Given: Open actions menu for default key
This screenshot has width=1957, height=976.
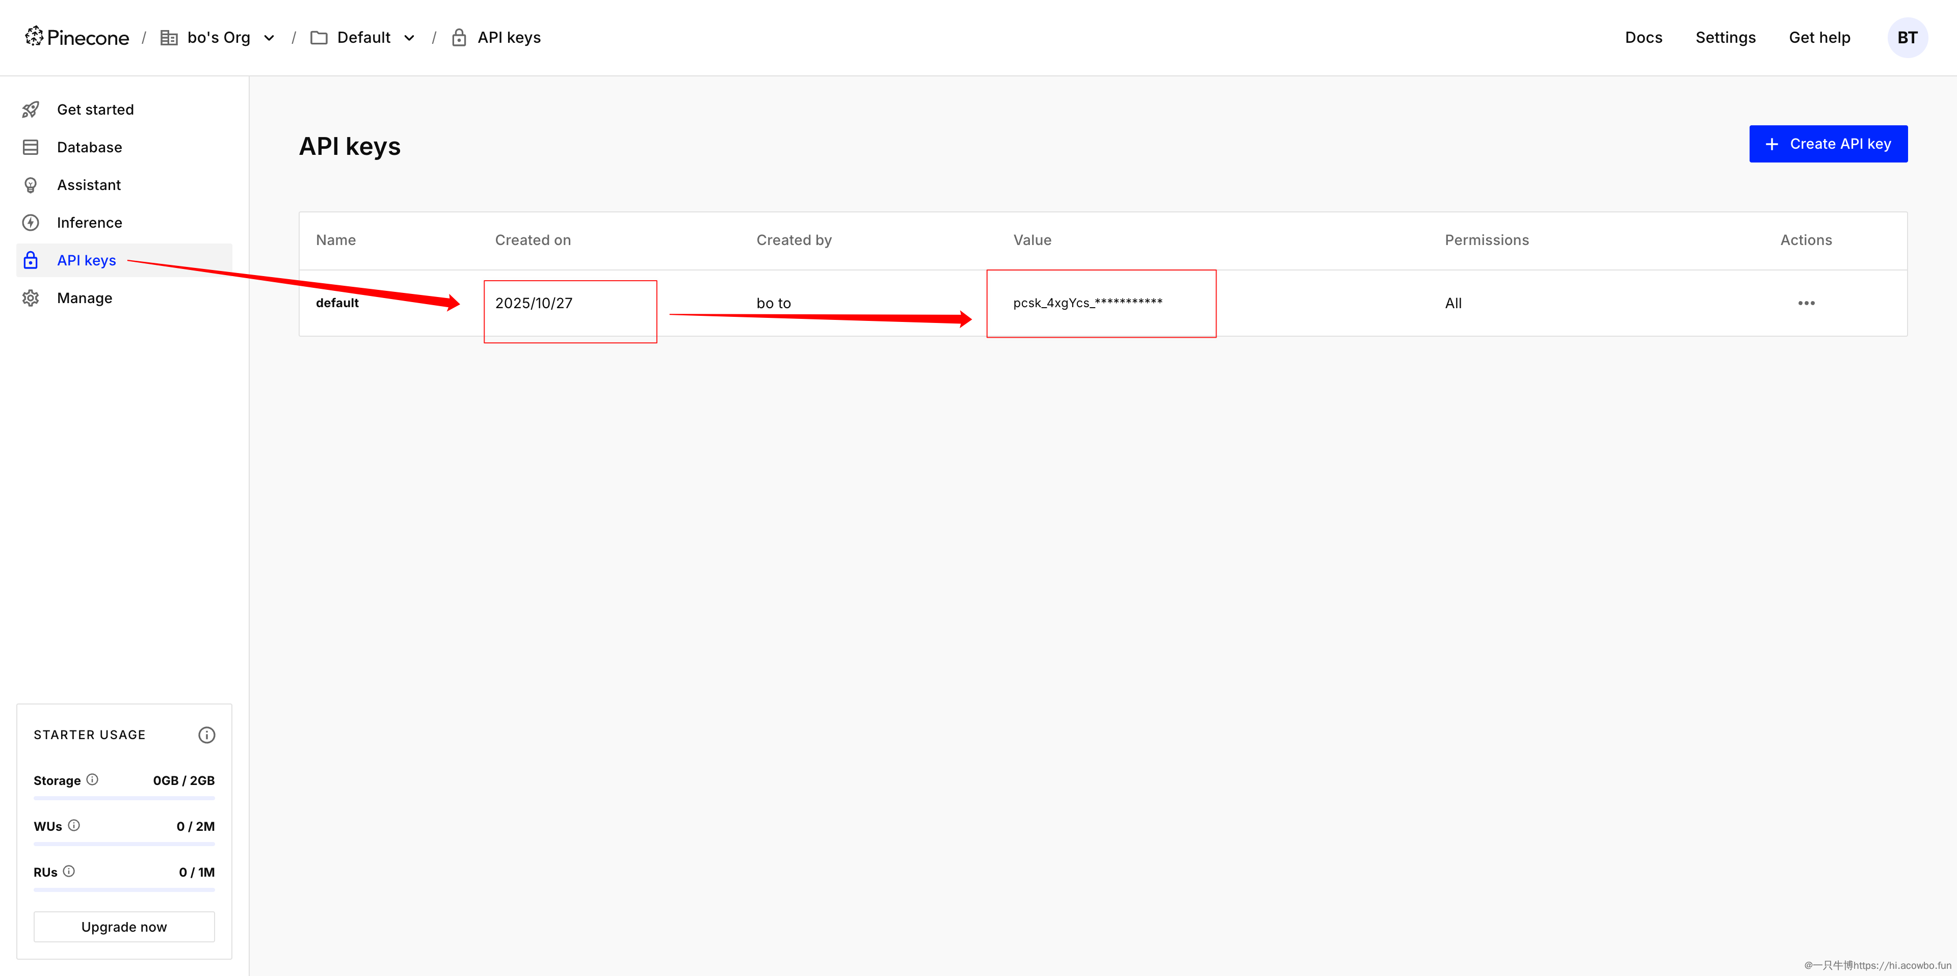Looking at the screenshot, I should click(x=1806, y=303).
